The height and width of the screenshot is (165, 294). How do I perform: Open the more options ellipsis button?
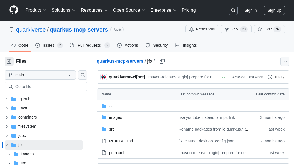[x=285, y=61]
